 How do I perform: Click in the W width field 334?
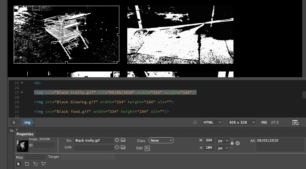(x=209, y=140)
